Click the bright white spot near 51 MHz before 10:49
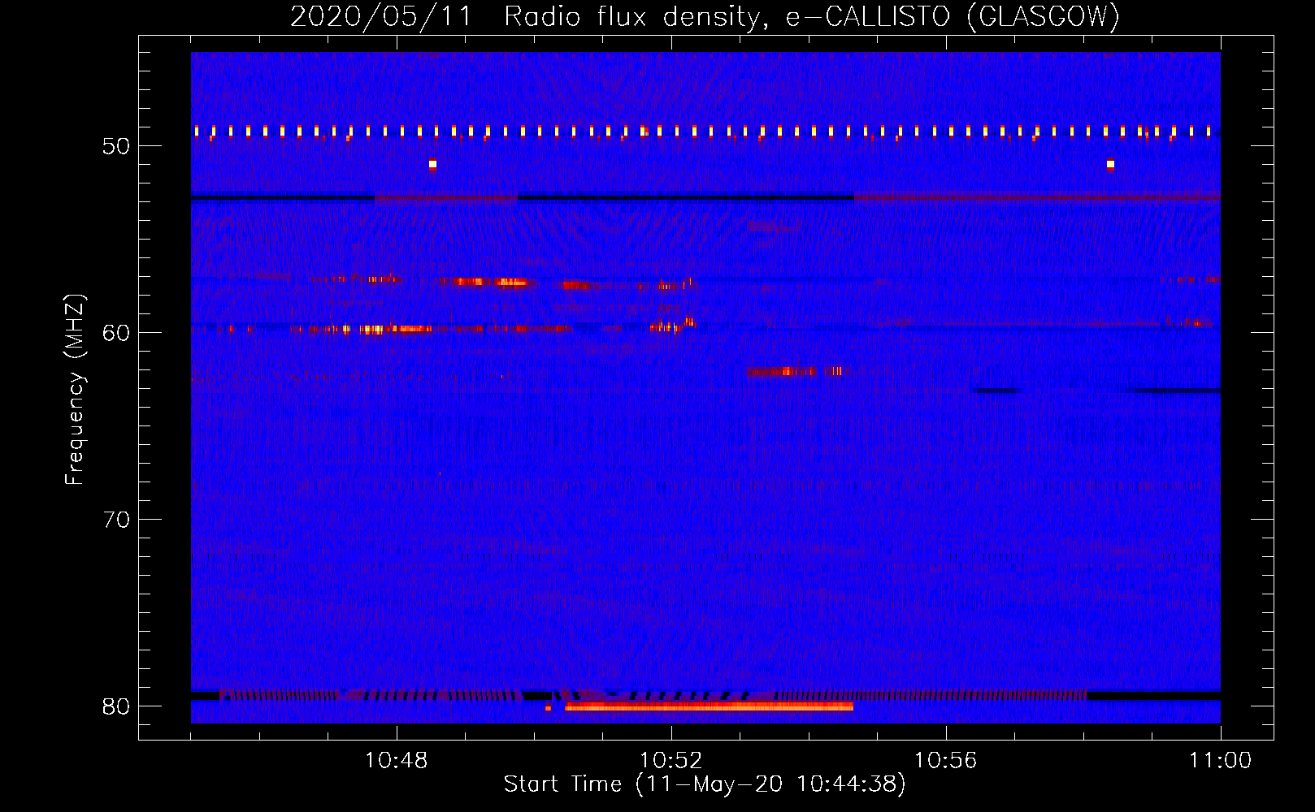 432,164
